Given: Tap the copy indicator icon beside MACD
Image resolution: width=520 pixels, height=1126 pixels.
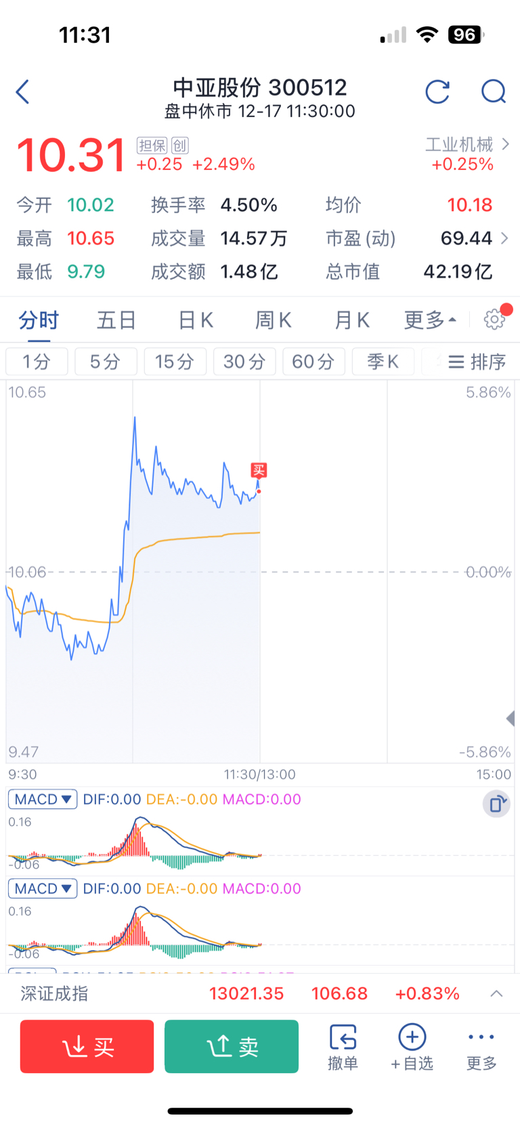Looking at the screenshot, I should tap(496, 804).
